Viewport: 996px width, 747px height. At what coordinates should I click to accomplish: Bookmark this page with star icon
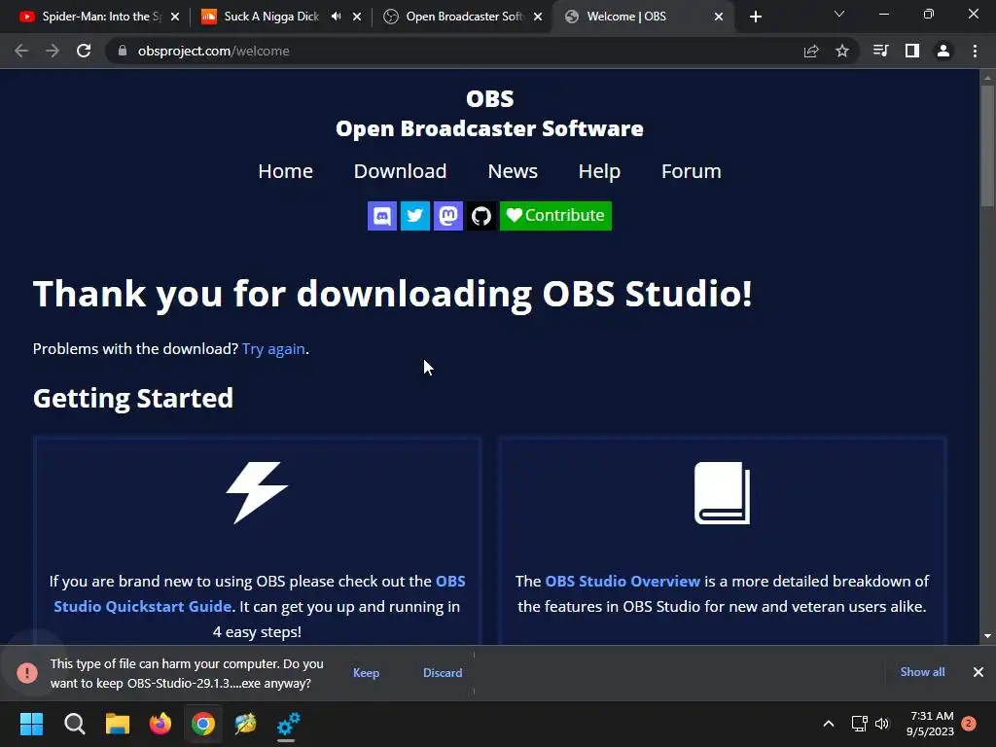(x=842, y=51)
